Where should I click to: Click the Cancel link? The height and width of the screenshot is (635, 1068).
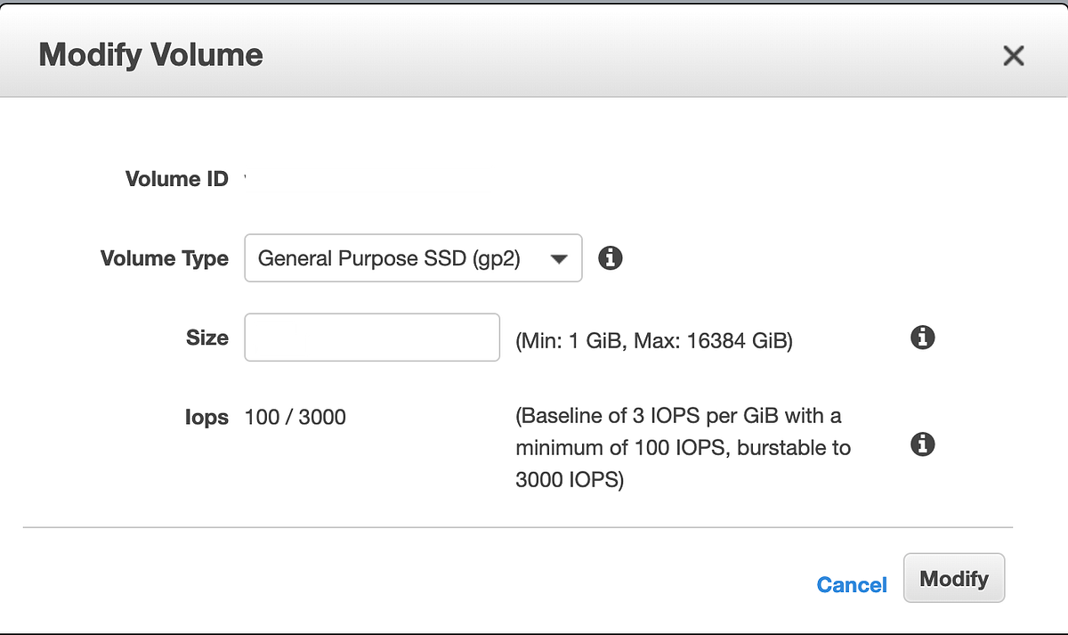[x=852, y=584]
